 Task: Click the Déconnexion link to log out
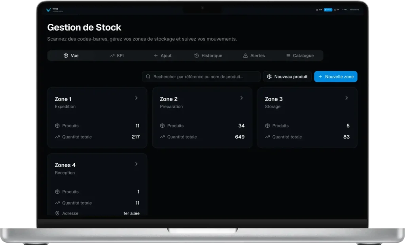[x=354, y=9]
